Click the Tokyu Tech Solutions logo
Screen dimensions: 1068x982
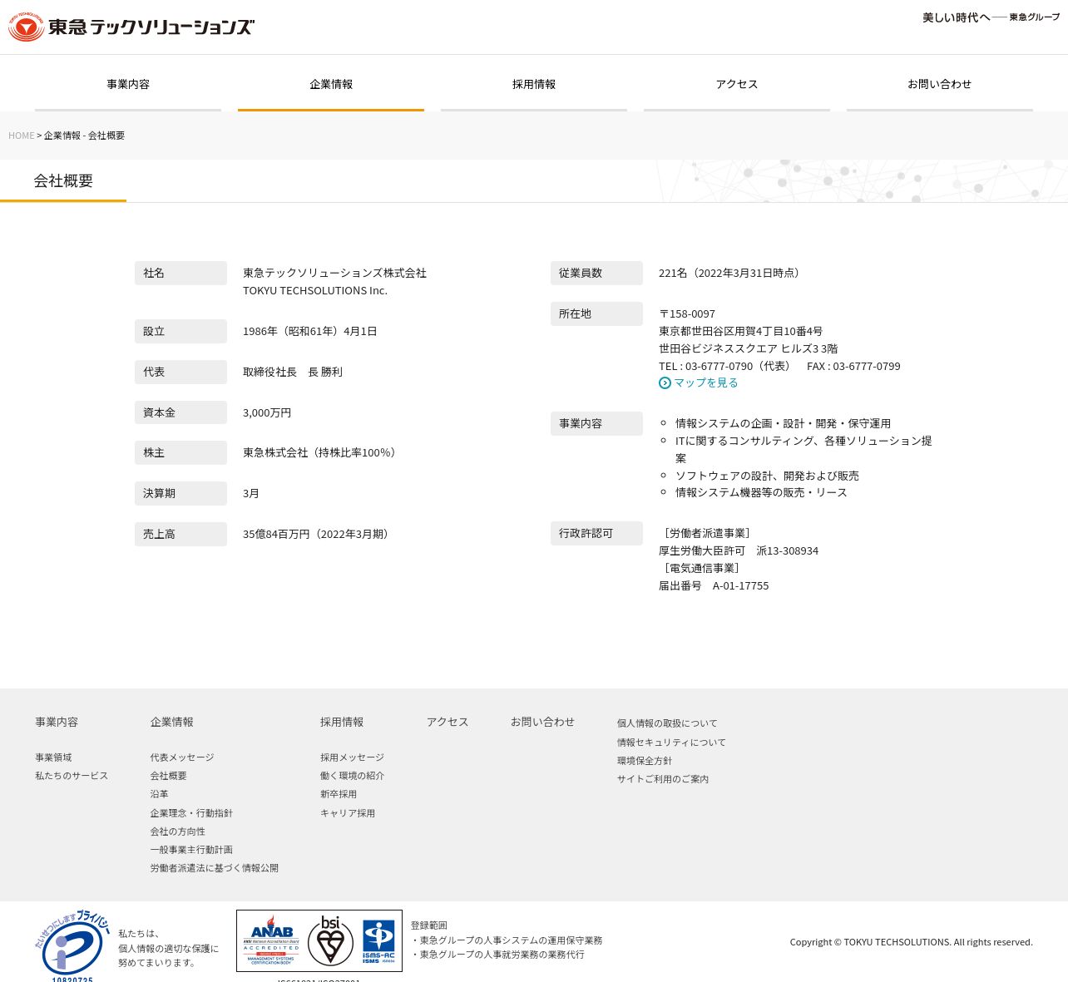click(131, 27)
